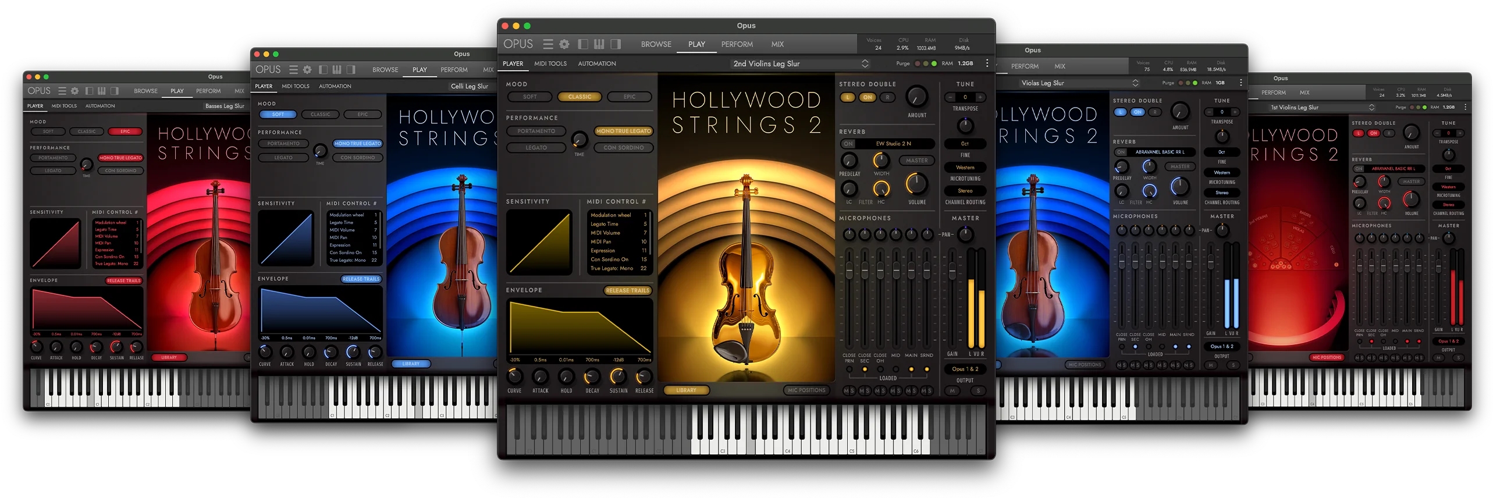Open the Western microtuning dropdown in center window
Viewport: 1493px width, 498px height.
pyautogui.click(x=965, y=168)
